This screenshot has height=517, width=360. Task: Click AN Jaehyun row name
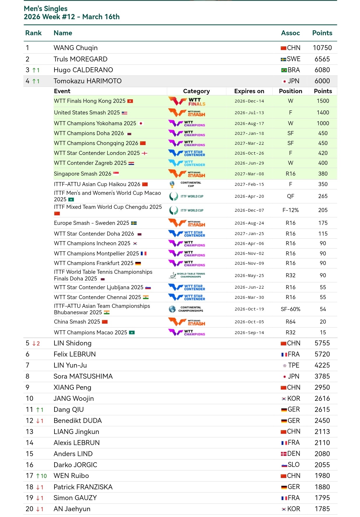click(72, 509)
